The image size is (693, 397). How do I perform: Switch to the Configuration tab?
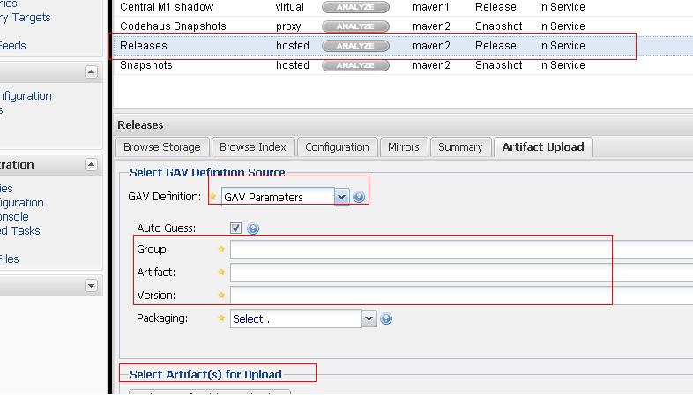pos(337,147)
